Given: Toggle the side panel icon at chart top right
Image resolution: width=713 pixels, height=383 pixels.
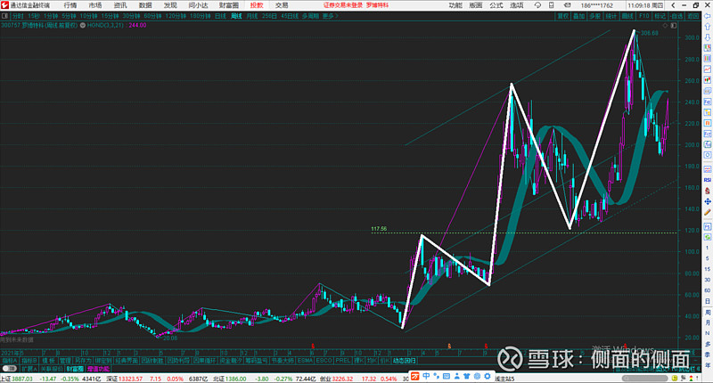Looking at the screenshot, I should tap(674, 26).
